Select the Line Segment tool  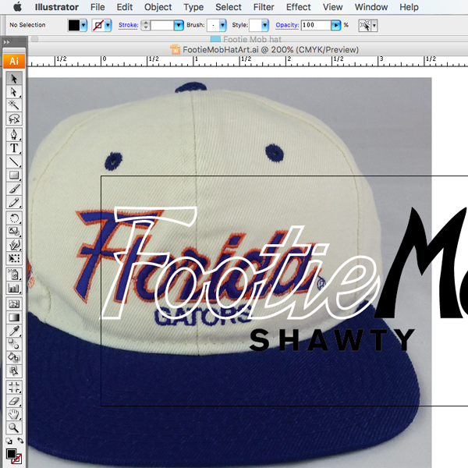click(14, 161)
